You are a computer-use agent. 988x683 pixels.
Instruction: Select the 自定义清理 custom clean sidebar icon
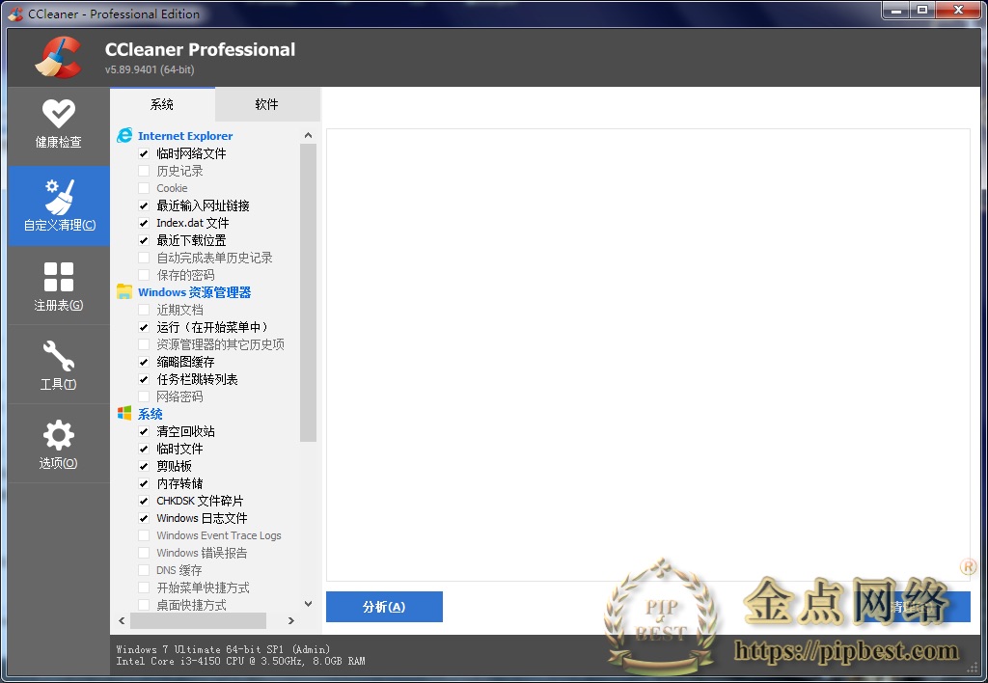point(58,205)
